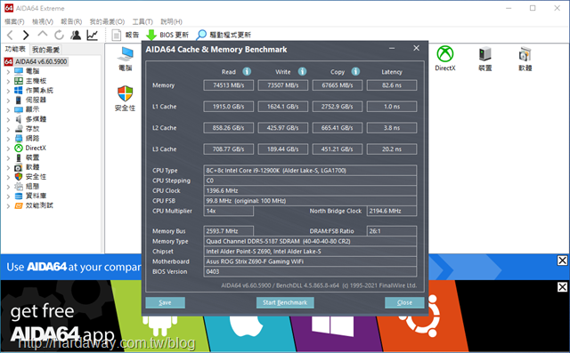
Task: Click the Read info icon in benchmark
Action: pyautogui.click(x=247, y=71)
